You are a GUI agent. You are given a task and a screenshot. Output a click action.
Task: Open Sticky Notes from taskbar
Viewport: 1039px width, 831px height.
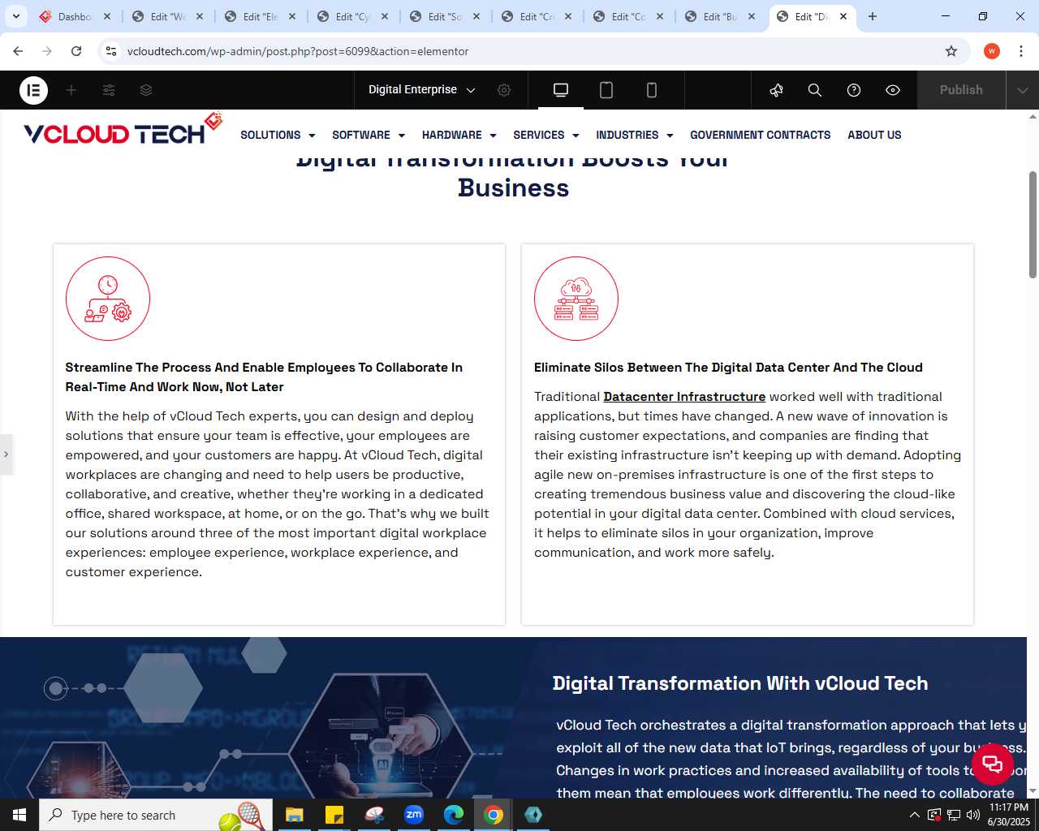[x=334, y=815]
